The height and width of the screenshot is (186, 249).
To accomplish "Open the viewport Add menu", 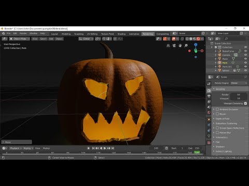I will pyautogui.click(x=51, y=39).
